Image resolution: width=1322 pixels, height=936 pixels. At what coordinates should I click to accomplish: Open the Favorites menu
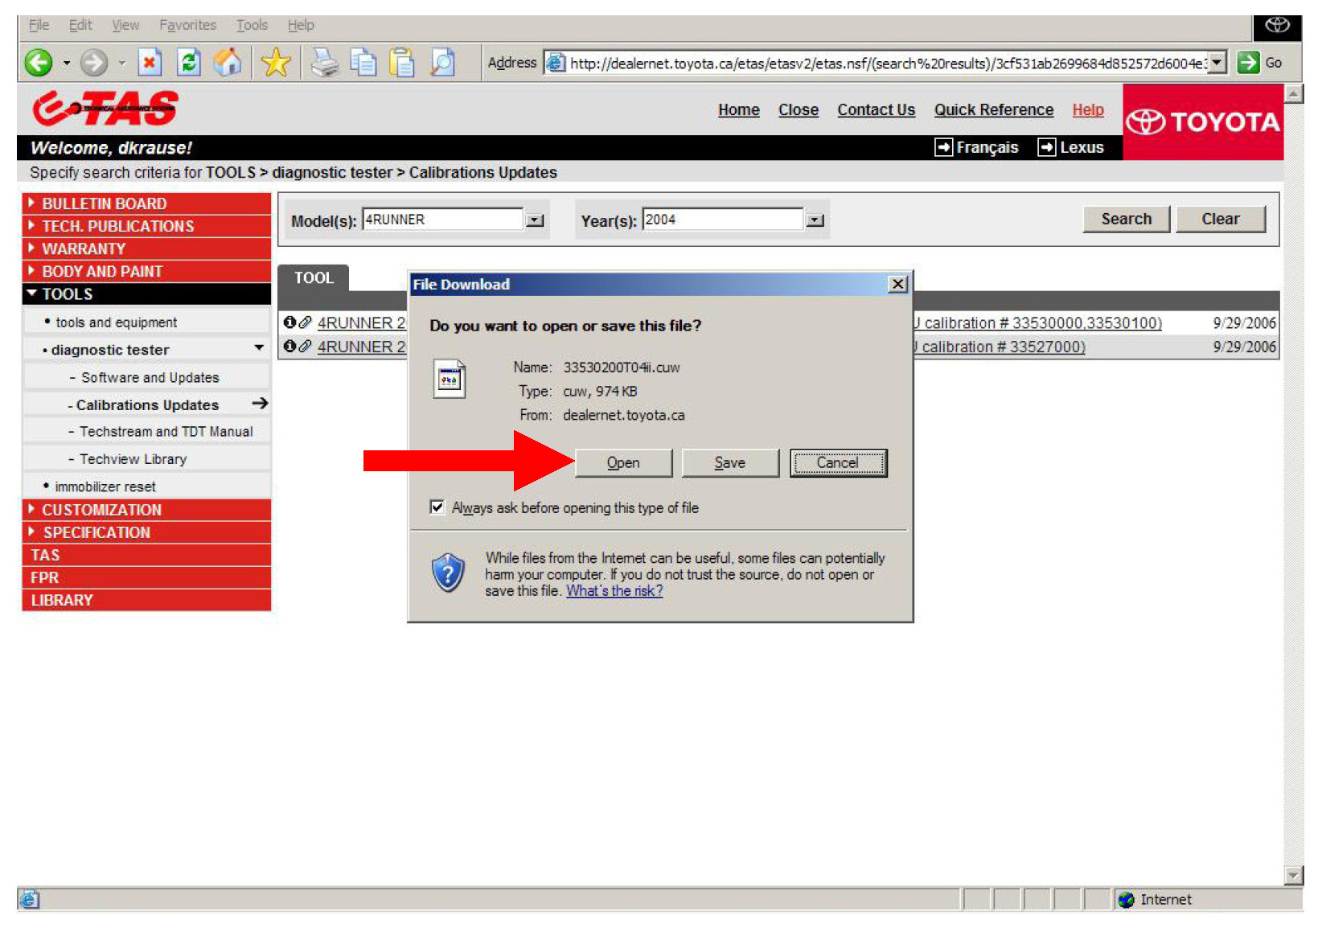coord(187,25)
